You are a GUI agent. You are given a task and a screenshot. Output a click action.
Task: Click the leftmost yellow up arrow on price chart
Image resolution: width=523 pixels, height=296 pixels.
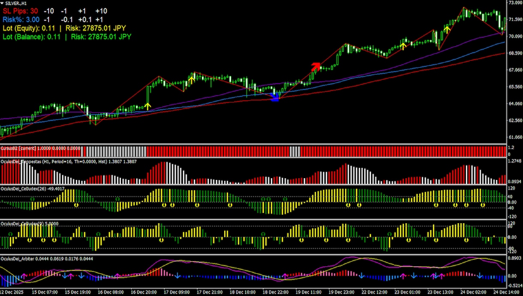click(x=147, y=106)
